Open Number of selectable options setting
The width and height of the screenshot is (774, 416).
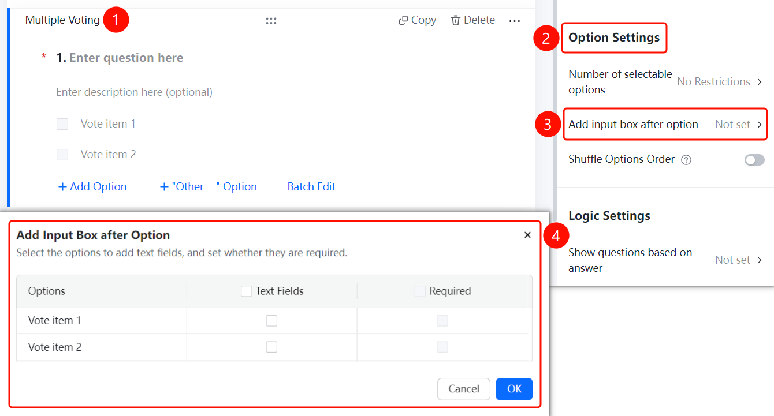[x=665, y=82]
